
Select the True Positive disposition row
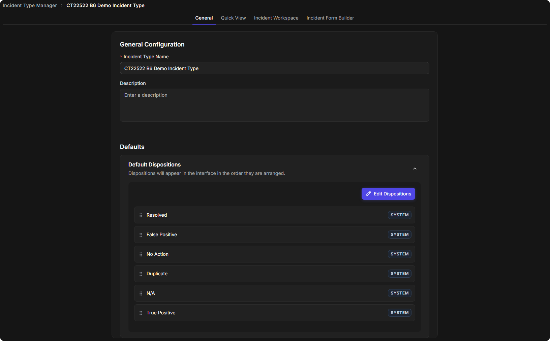pos(274,313)
